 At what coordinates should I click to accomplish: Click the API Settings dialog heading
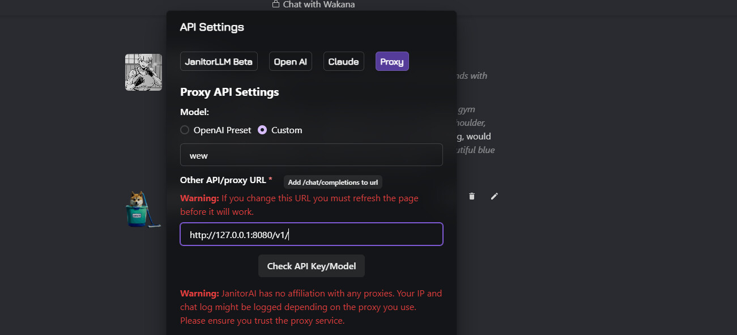212,27
